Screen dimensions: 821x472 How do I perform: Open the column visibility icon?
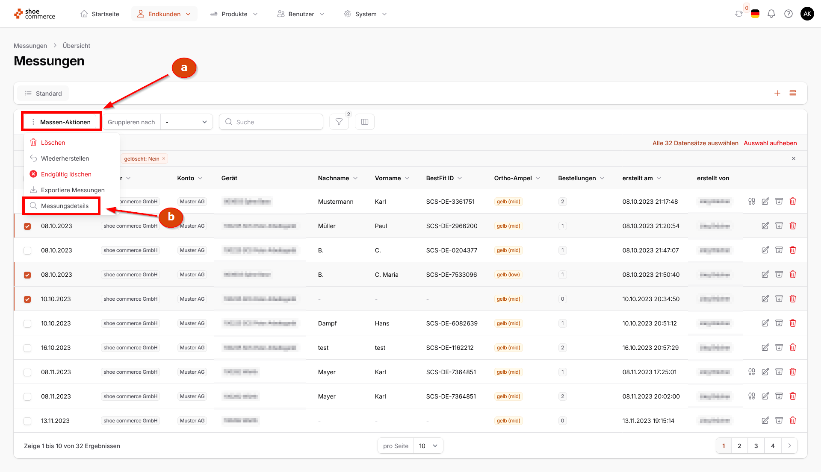pos(365,122)
